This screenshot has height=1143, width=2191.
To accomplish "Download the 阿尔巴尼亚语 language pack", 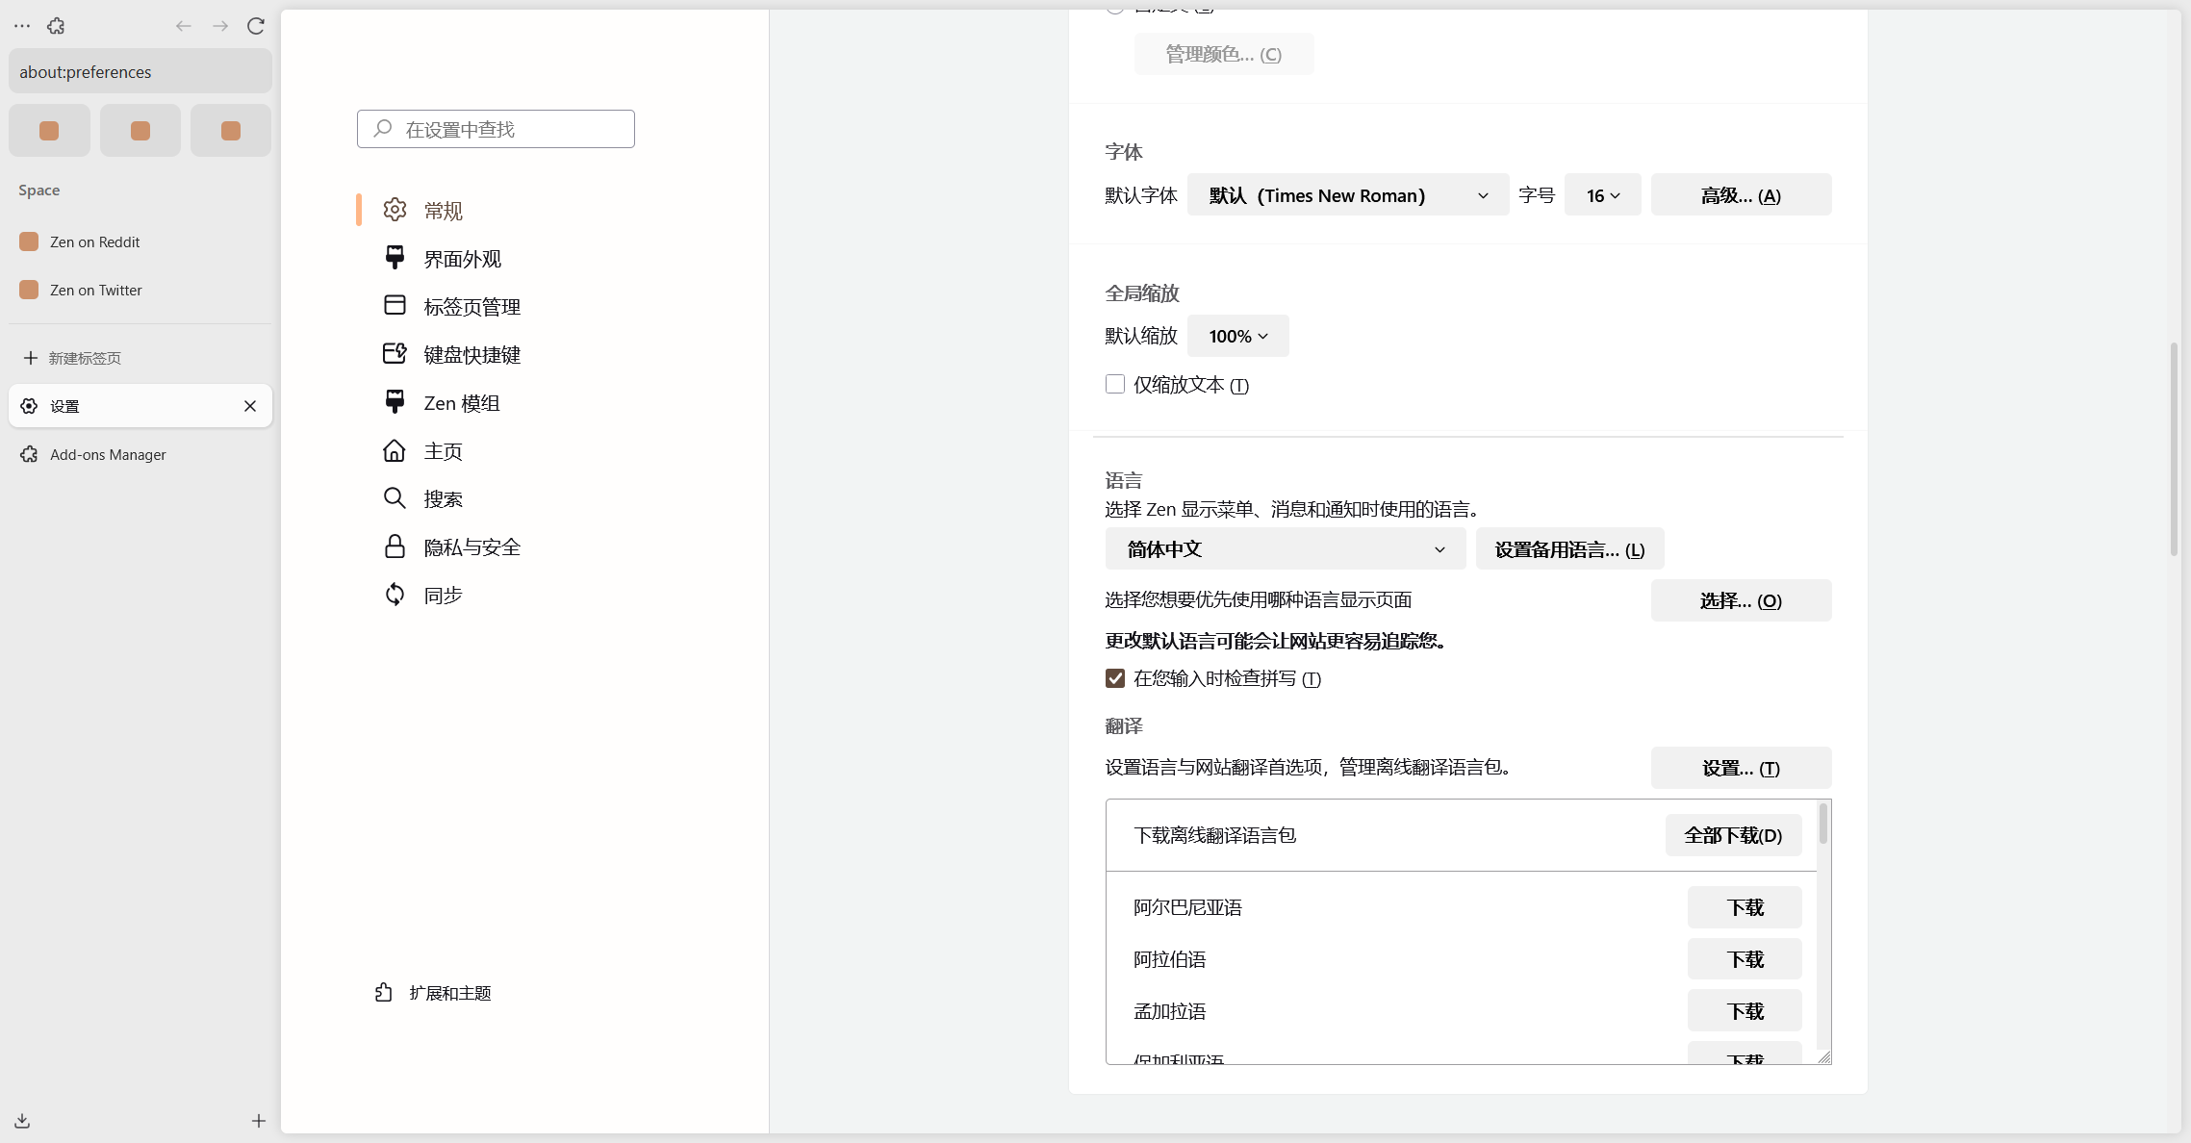I will 1745,907.
